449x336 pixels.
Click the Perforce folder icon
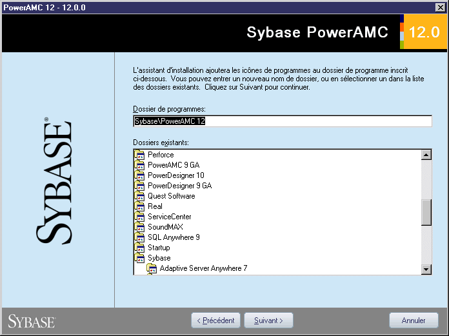click(139, 155)
